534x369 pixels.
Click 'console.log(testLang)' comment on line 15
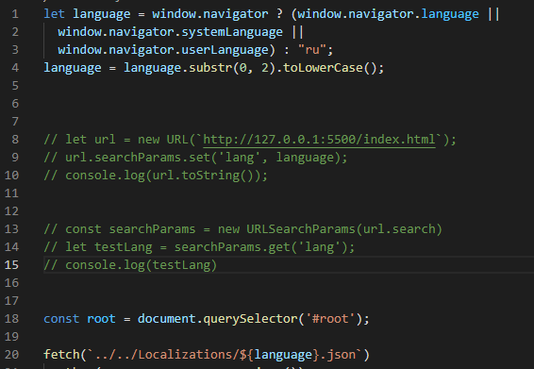click(141, 265)
